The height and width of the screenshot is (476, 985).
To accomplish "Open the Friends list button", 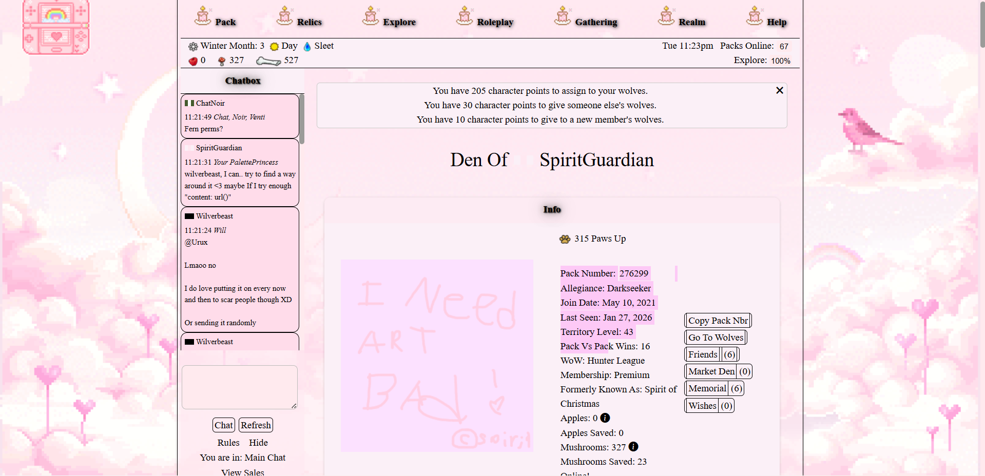I will [712, 354].
